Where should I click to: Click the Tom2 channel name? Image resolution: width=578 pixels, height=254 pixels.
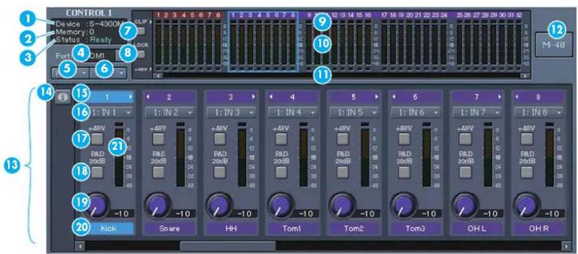354,228
